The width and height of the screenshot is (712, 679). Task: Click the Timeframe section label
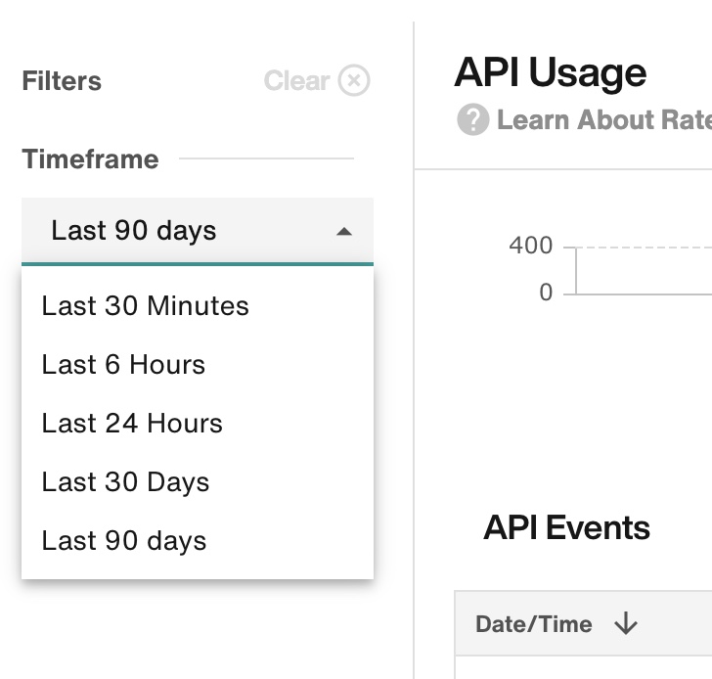click(x=90, y=158)
